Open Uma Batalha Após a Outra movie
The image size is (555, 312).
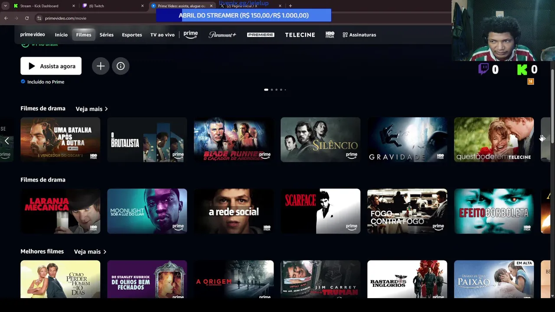[60, 140]
